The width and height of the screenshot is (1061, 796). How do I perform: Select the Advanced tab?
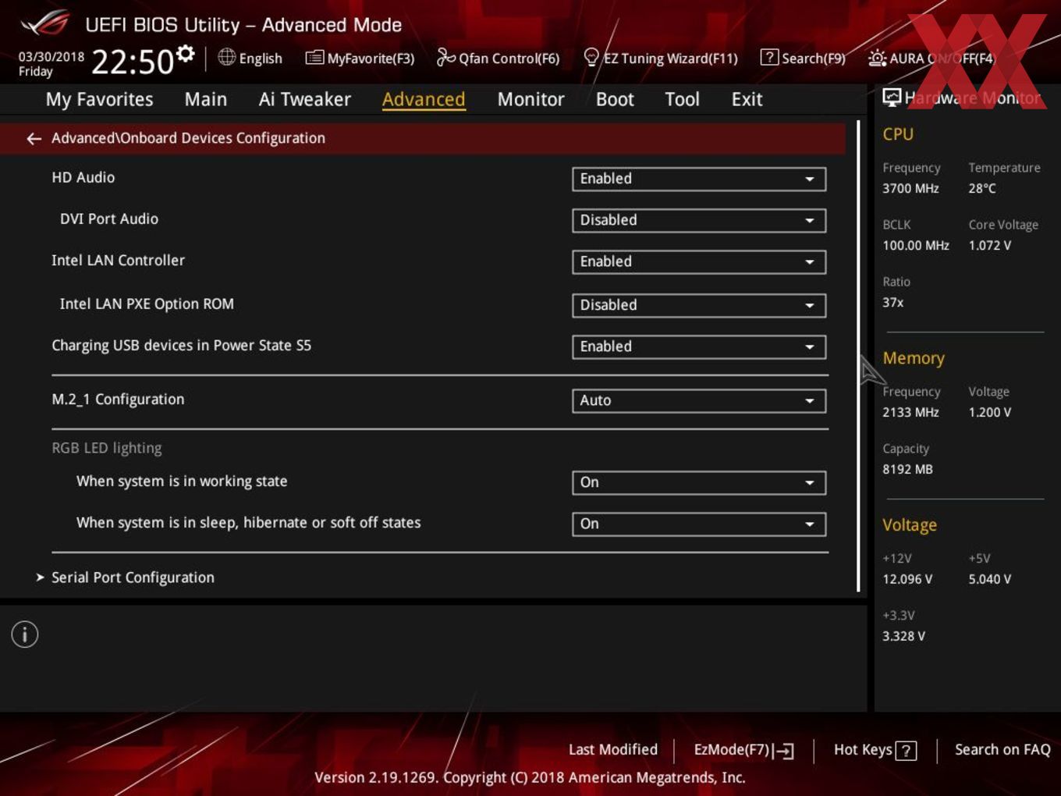pos(424,99)
